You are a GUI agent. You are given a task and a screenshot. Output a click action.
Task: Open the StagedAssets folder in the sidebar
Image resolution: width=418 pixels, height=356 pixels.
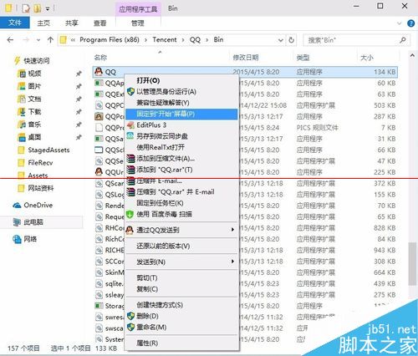pos(48,150)
